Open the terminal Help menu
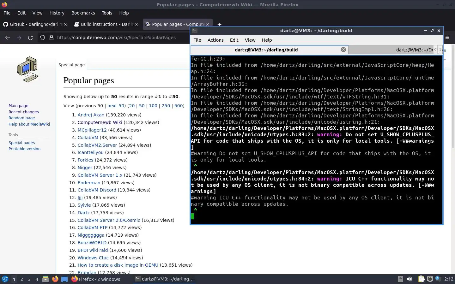Screen dimensions: 455x284 coord(267,40)
